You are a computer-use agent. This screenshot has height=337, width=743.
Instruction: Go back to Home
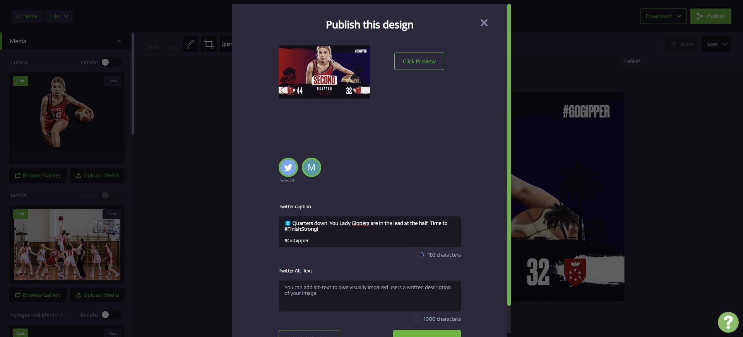click(x=27, y=16)
